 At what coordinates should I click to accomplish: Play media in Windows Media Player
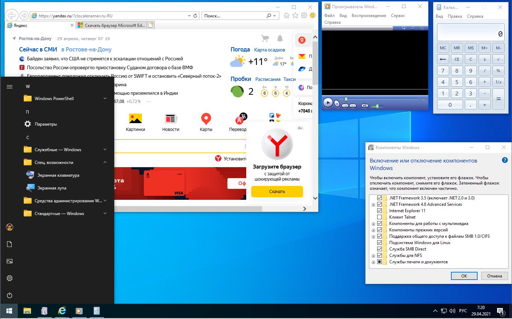328,103
